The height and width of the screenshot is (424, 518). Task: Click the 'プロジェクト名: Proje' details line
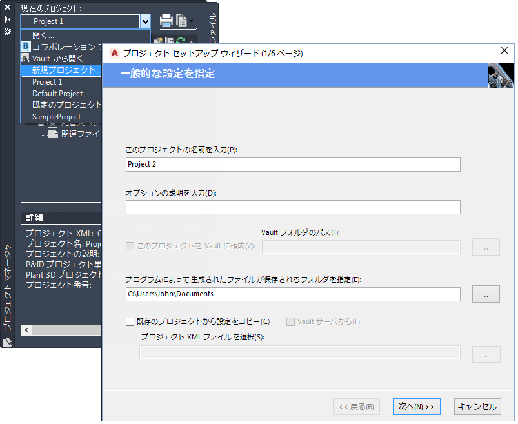[63, 243]
